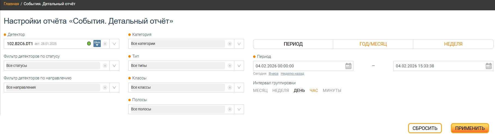The height and width of the screenshot is (134, 495).
Task: Select НЕДЕЛЯ grouping interval
Action: [x=281, y=91]
